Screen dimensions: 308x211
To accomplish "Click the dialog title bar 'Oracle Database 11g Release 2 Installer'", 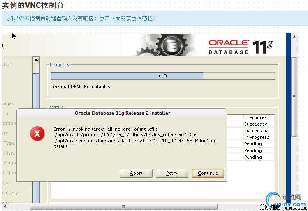I will (122, 113).
